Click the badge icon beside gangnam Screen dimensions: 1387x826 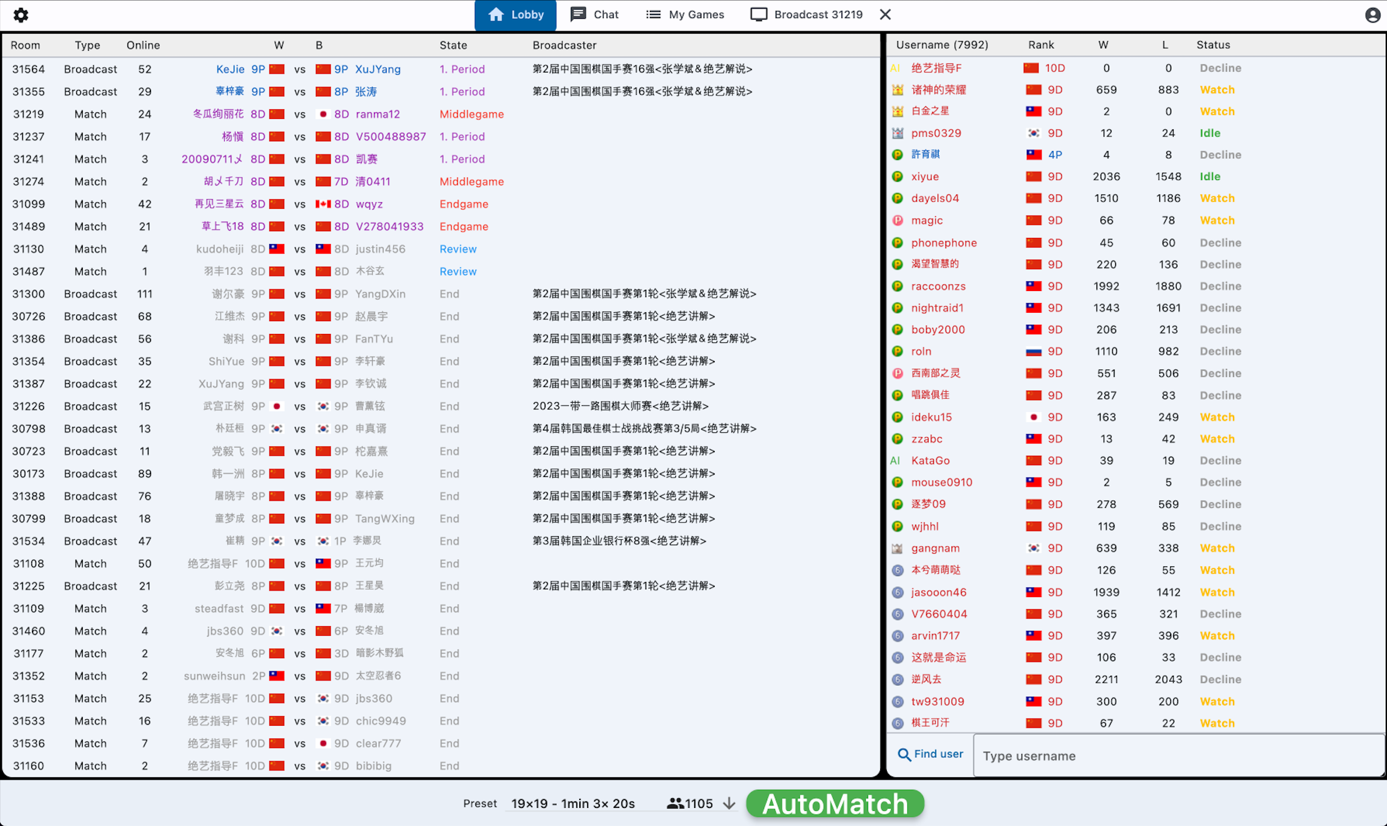(897, 549)
